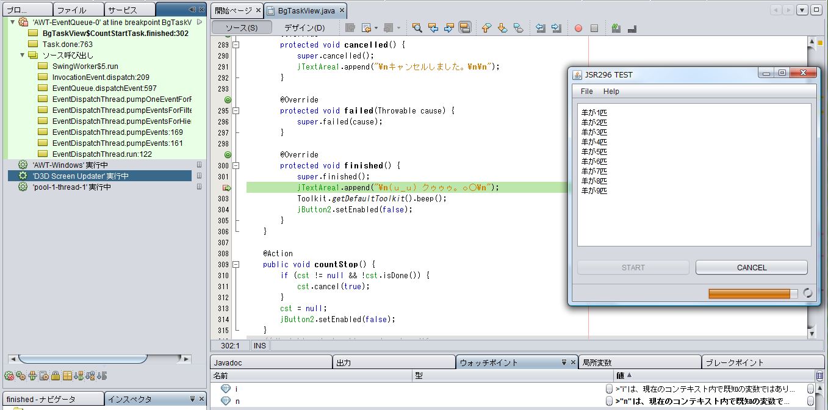Resume the AWT-EventQueue-0 thread
The image size is (828, 410).
point(199,22)
